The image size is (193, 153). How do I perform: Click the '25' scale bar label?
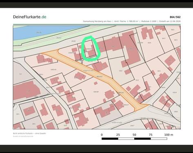pos(118,135)
